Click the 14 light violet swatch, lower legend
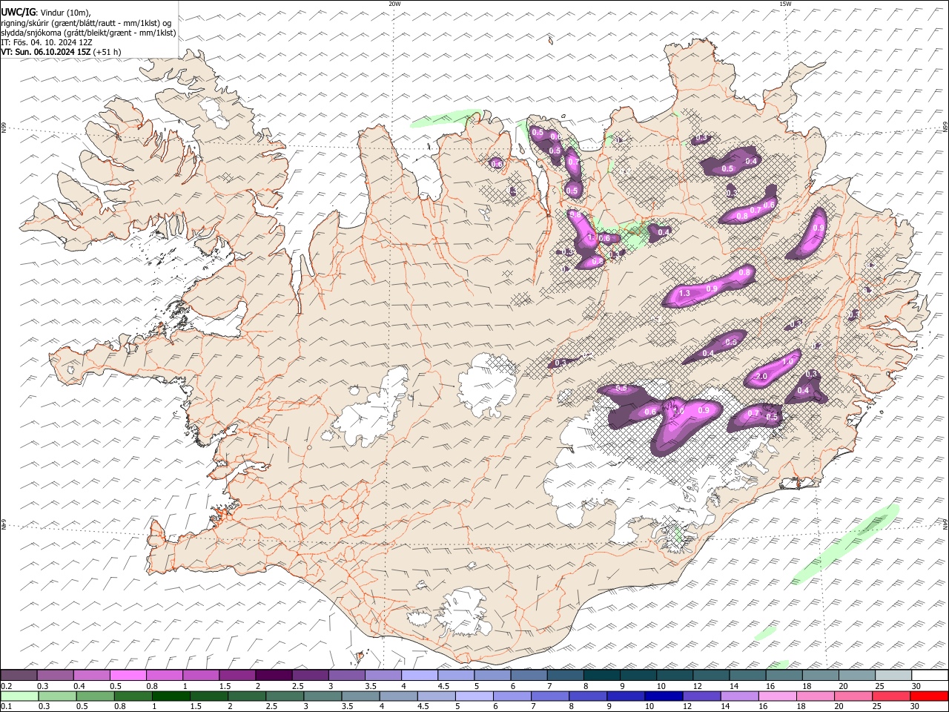Image resolution: width=949 pixels, height=712 pixels. click(740, 696)
